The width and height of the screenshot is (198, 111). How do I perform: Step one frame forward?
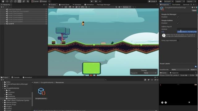[x=100, y=1]
